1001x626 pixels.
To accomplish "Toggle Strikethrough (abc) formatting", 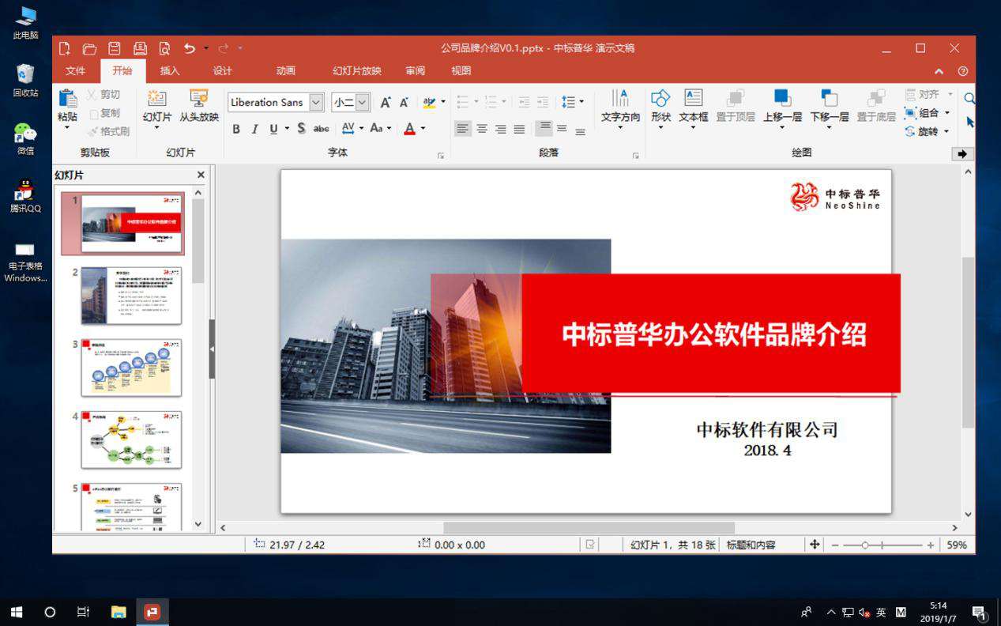I will pyautogui.click(x=321, y=128).
